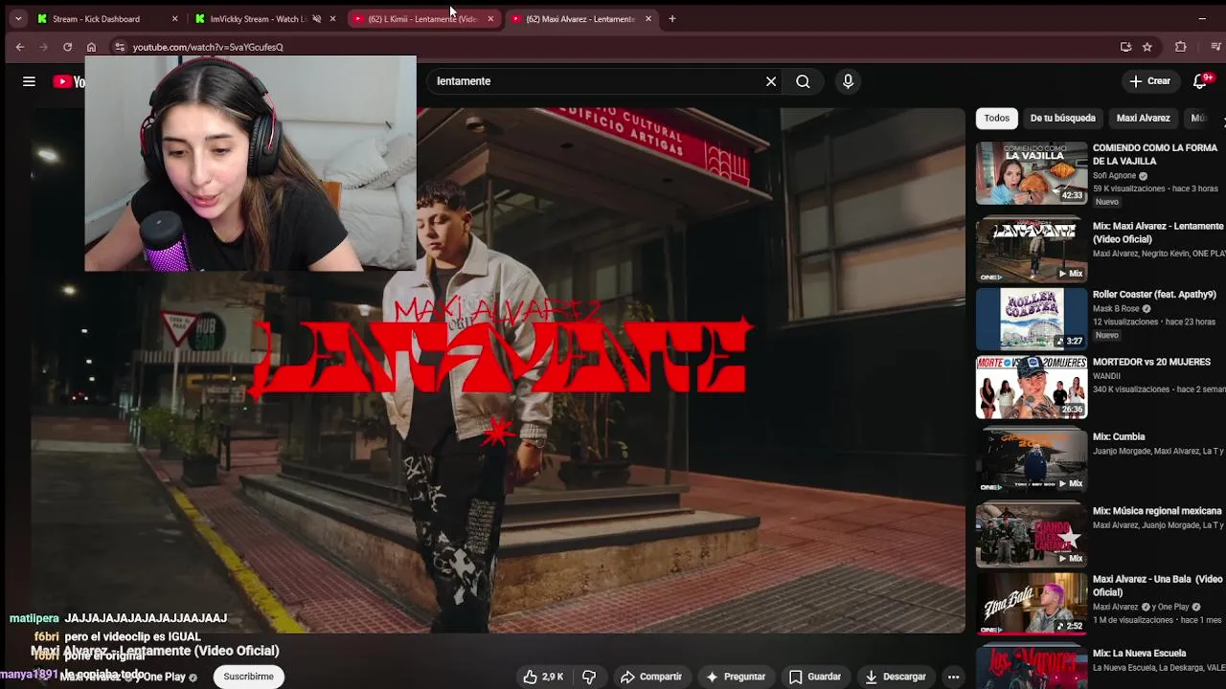The width and height of the screenshot is (1226, 689).
Task: Open the YouTube hamburger guide menu
Action: point(29,81)
